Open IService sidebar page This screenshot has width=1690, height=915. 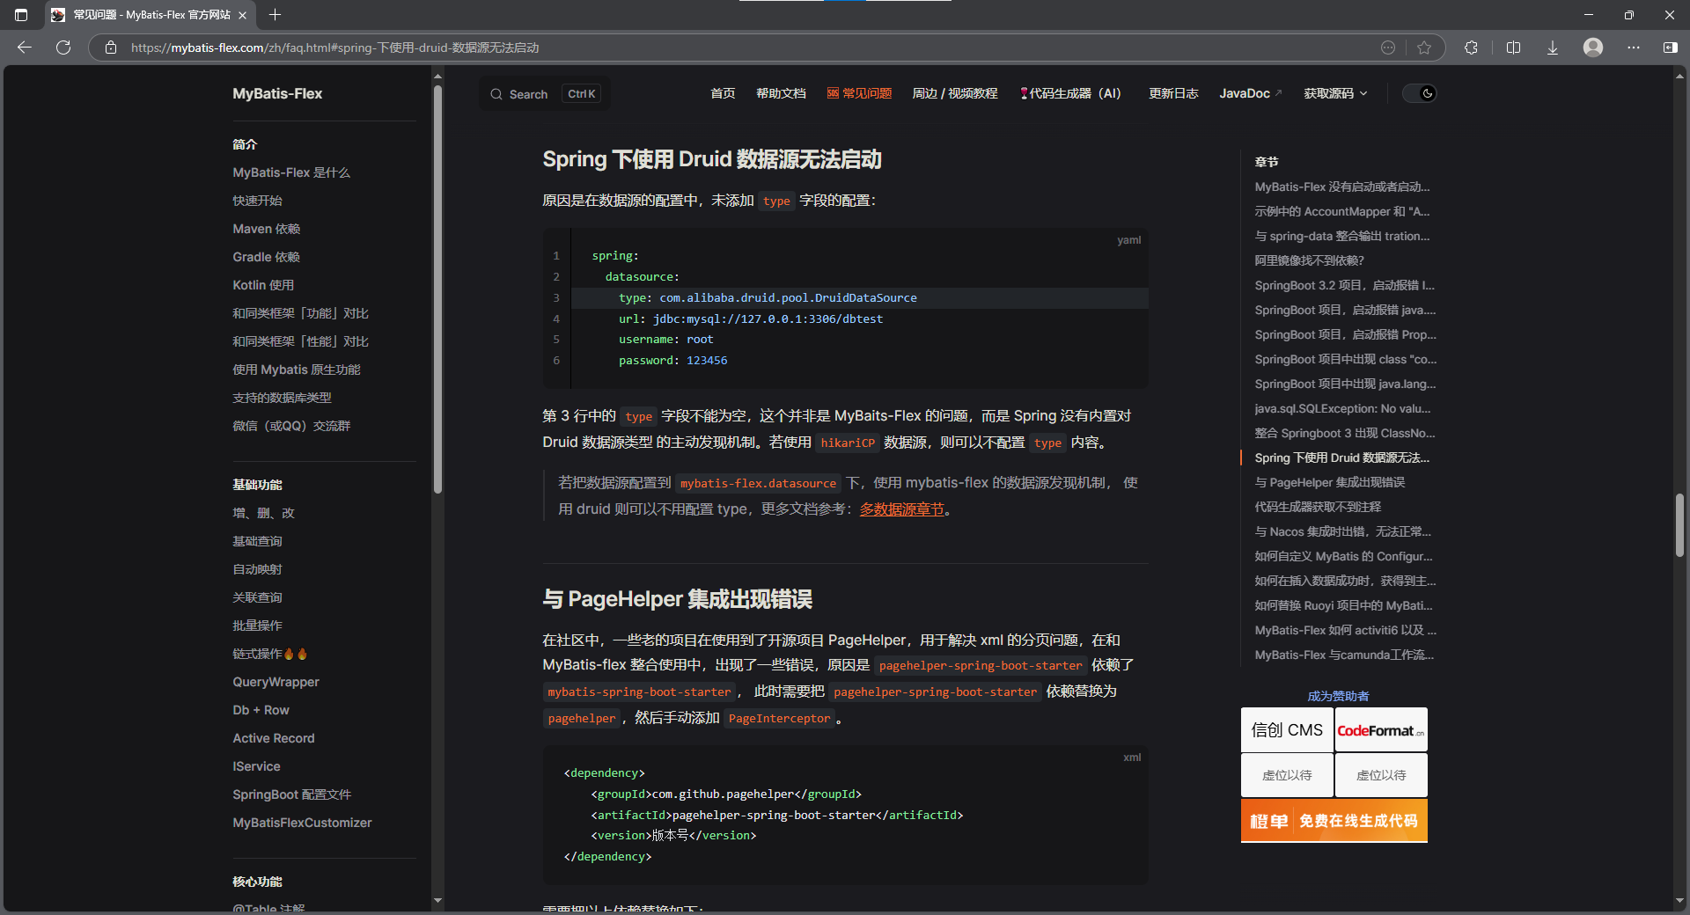(x=256, y=766)
